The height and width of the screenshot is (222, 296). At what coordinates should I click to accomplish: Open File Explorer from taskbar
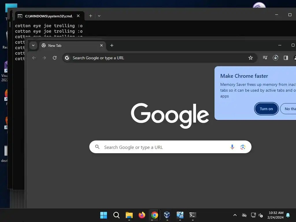coord(129,215)
